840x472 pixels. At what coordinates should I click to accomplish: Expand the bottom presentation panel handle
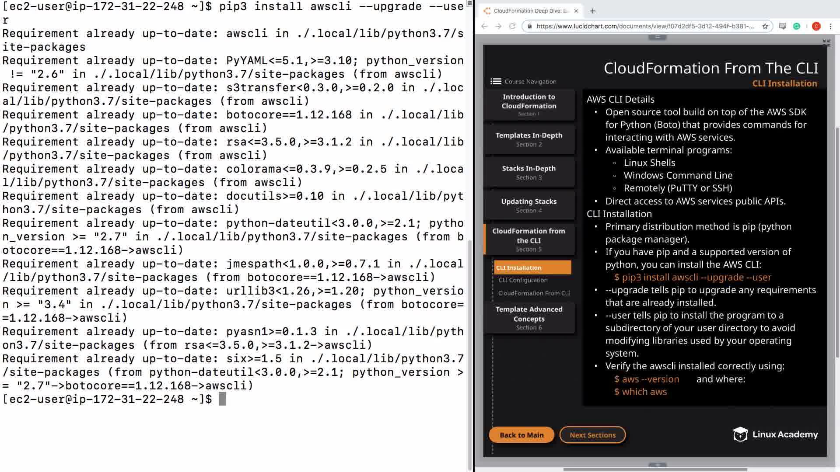click(657, 465)
